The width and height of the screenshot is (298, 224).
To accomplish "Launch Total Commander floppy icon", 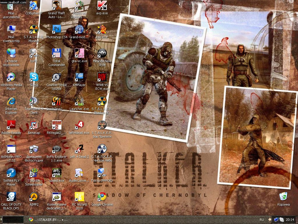I will [x=57, y=53].
